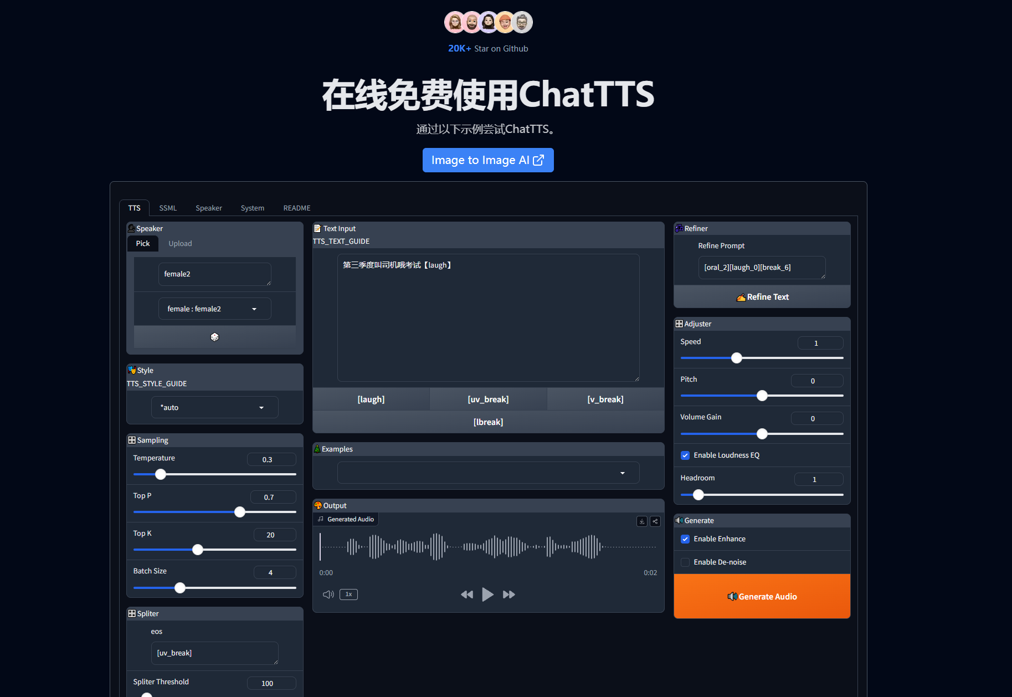Insert the [v_break] tag
The image size is (1012, 697).
click(605, 399)
